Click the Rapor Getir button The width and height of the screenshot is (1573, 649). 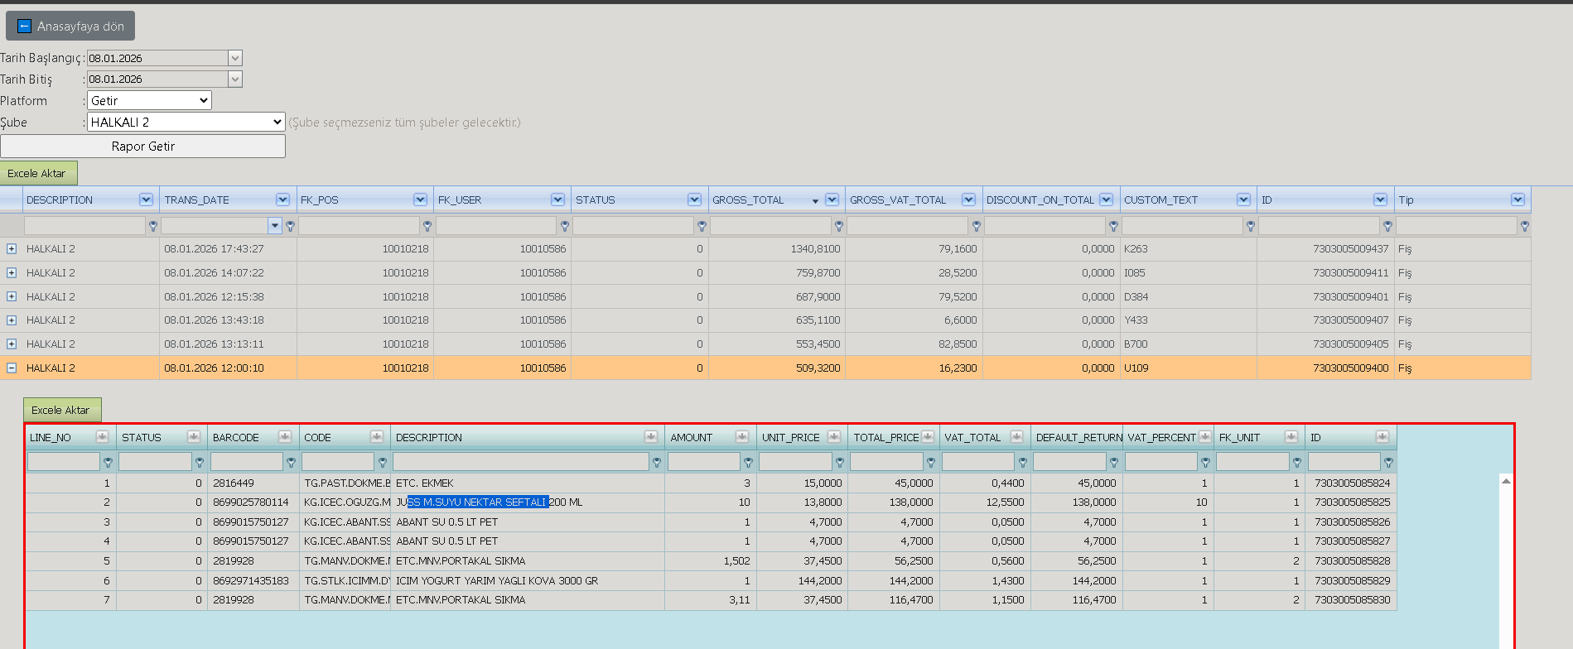143,146
